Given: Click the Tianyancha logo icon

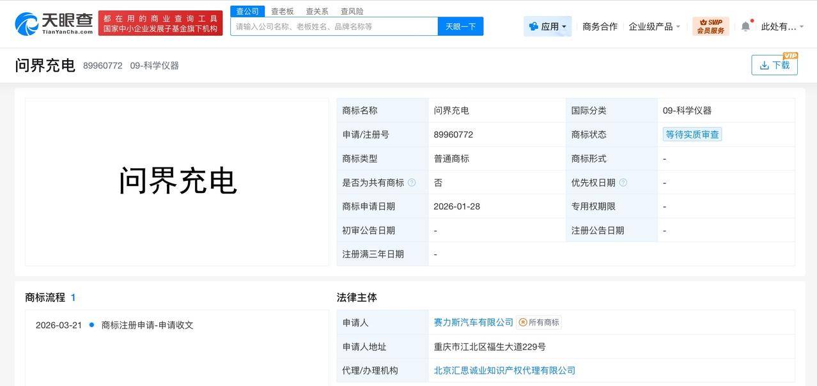Looking at the screenshot, I should pos(24,23).
